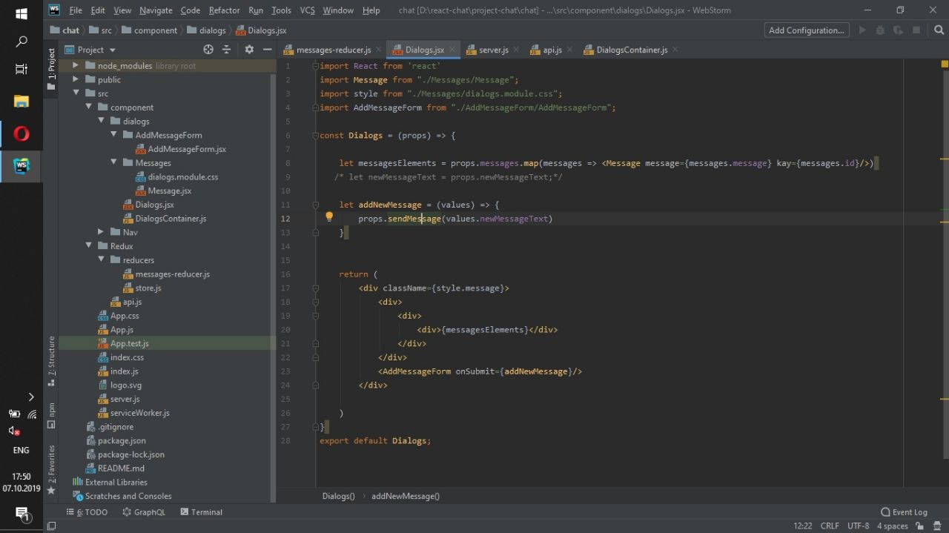Screen dimensions: 949x533
Task: Expand the node_modules folder
Action: pos(76,66)
